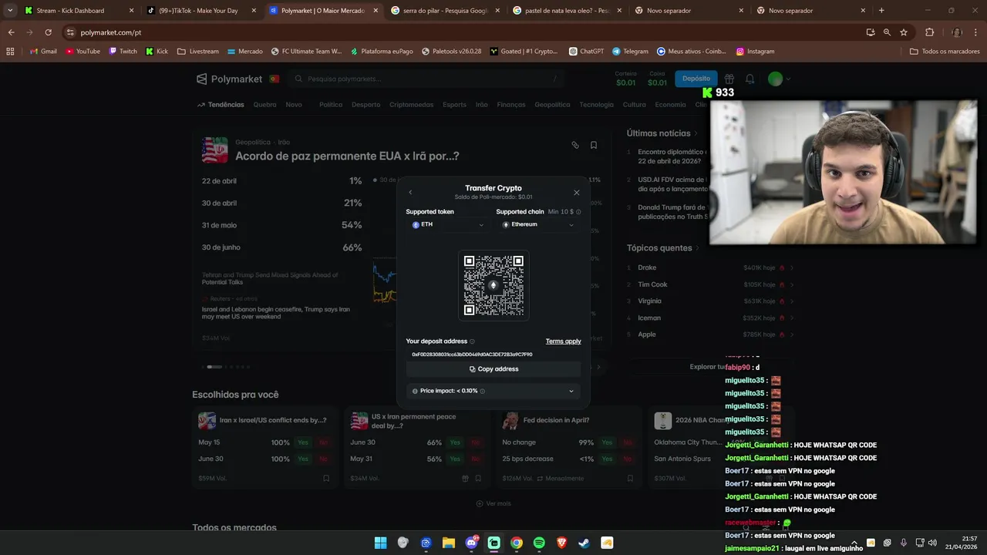Click info icon after Price impact percentage
Viewport: 987px width, 555px height.
click(483, 391)
